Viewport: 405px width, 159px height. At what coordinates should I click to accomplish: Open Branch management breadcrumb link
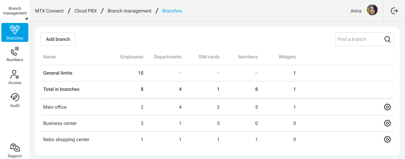pyautogui.click(x=130, y=11)
